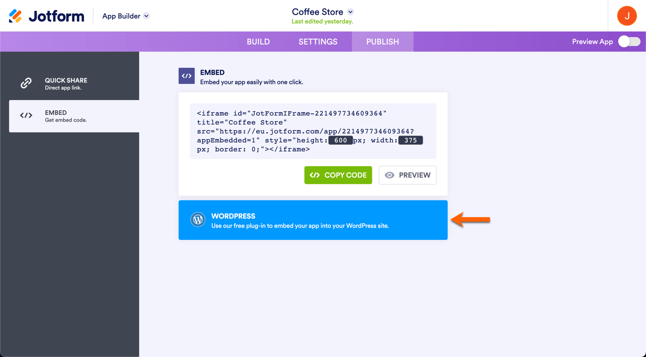The height and width of the screenshot is (357, 646).
Task: Select Embed in the sidebar
Action: click(74, 116)
